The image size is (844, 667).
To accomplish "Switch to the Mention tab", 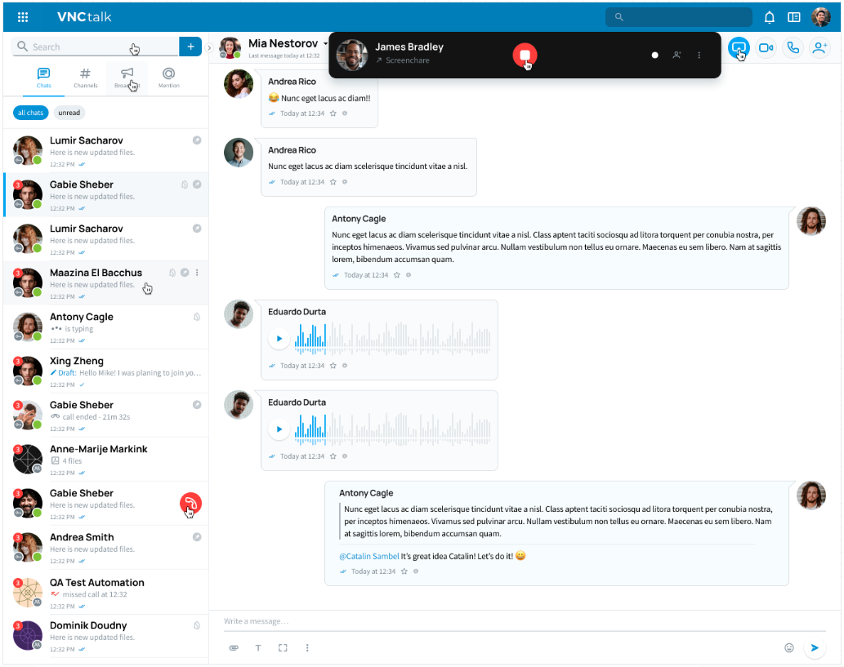I will (168, 78).
